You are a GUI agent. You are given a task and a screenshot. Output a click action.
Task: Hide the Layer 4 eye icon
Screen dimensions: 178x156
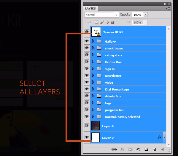[87, 126]
